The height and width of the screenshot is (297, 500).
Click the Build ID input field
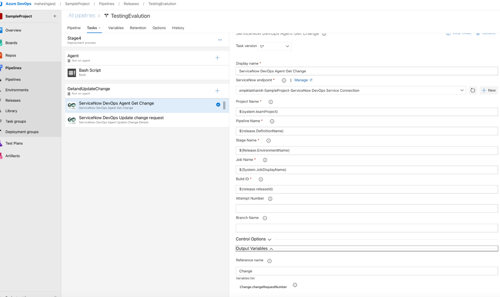coord(367,189)
